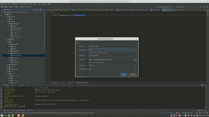
Task: Click the Git commit checkmark icon
Action: [x=195, y=7]
